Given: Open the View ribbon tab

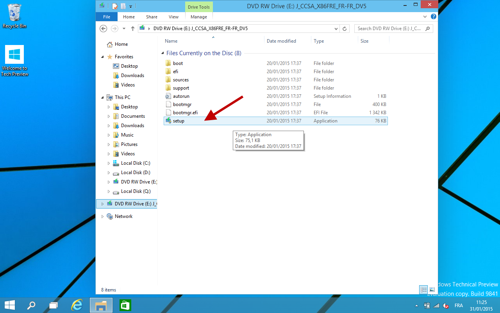Looking at the screenshot, I should click(x=173, y=17).
